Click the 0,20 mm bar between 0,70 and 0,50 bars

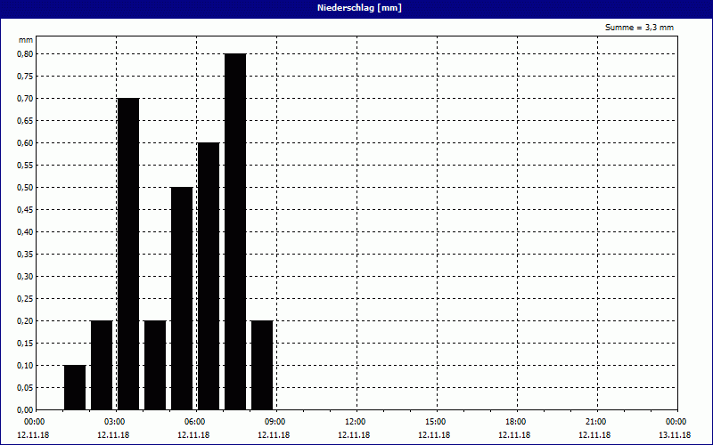tap(155, 365)
